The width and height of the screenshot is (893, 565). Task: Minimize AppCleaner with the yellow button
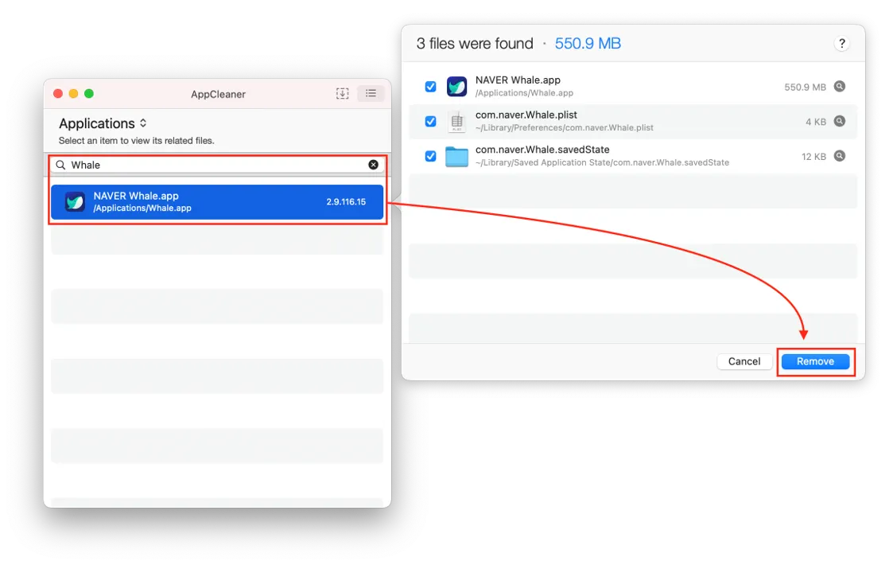point(73,93)
